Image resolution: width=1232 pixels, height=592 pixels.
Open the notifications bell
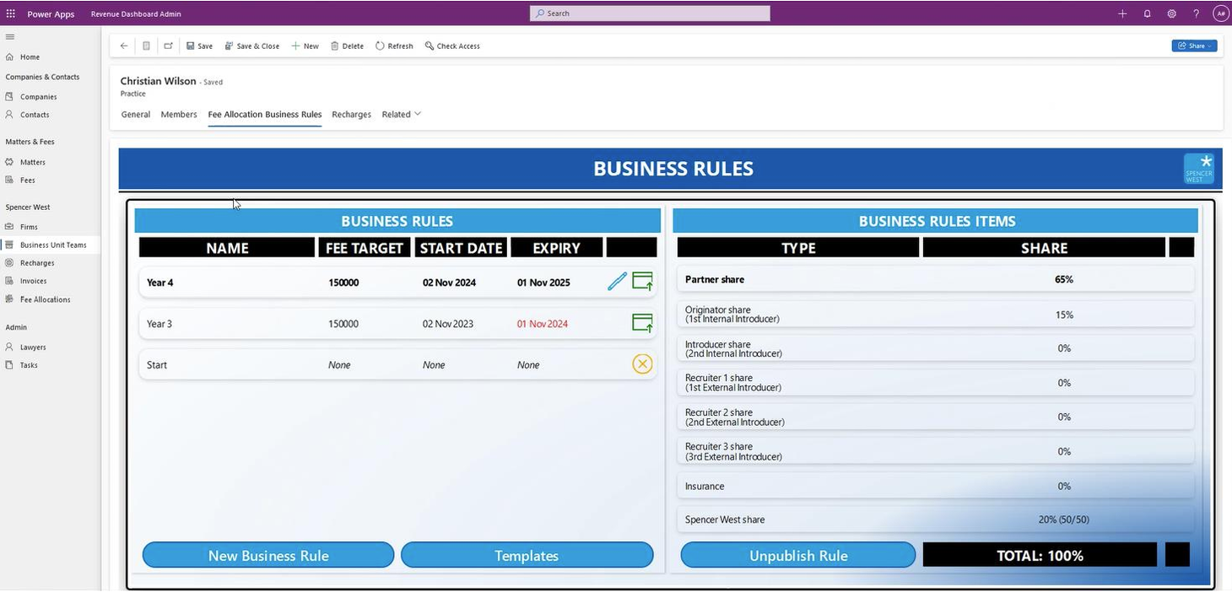pos(1147,13)
